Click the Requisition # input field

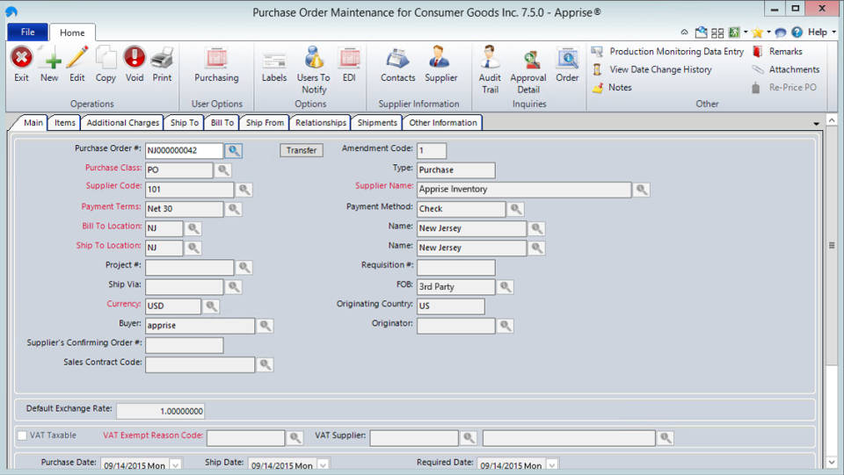(455, 267)
